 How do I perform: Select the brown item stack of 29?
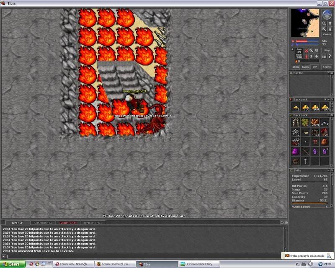[315, 123]
